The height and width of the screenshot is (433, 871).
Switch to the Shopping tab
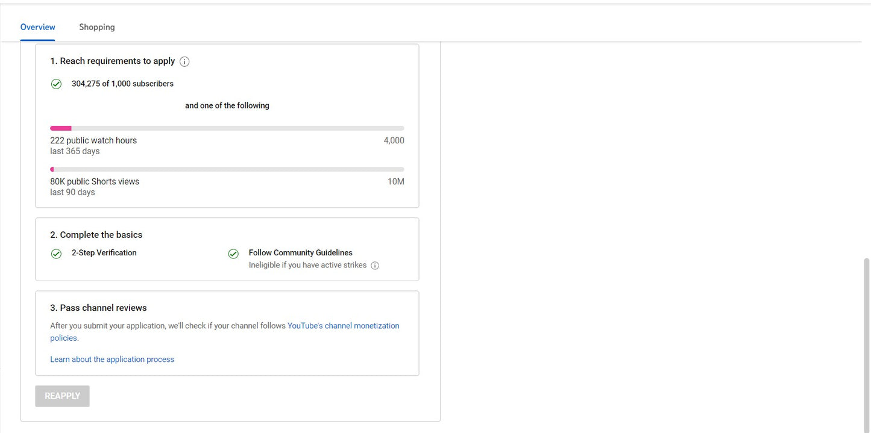[x=96, y=27]
